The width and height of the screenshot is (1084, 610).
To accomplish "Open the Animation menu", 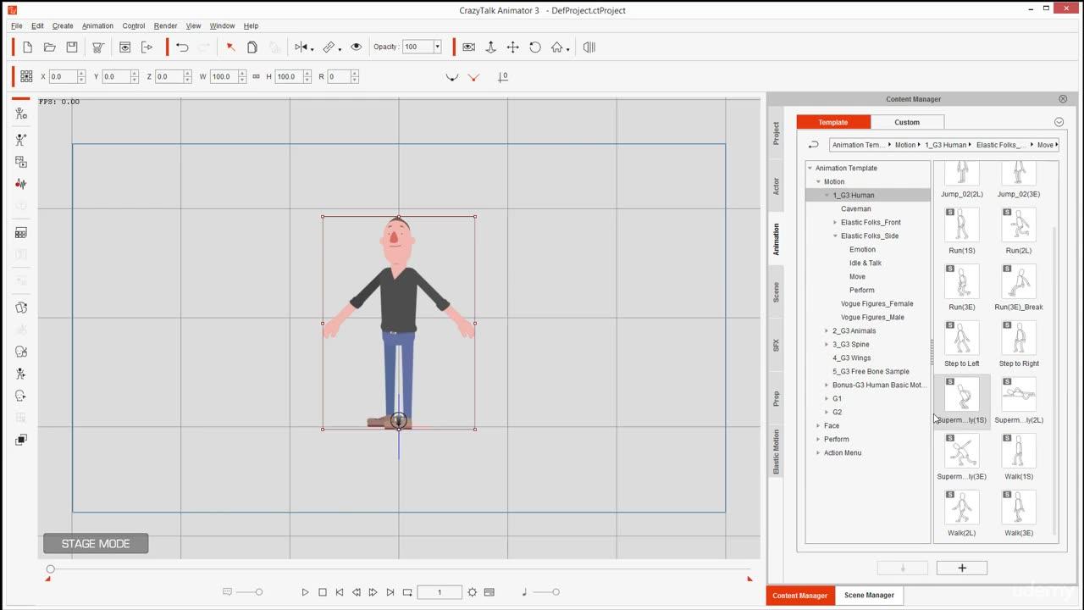I will click(97, 25).
